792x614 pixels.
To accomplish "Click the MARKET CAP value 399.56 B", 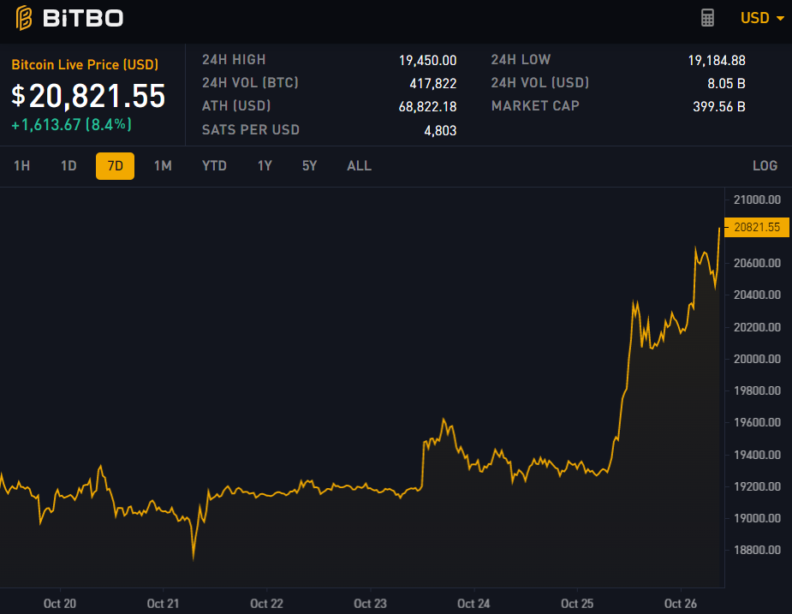I will [x=719, y=107].
